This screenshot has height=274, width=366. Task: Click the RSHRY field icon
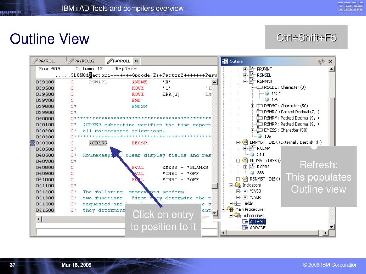click(259, 118)
